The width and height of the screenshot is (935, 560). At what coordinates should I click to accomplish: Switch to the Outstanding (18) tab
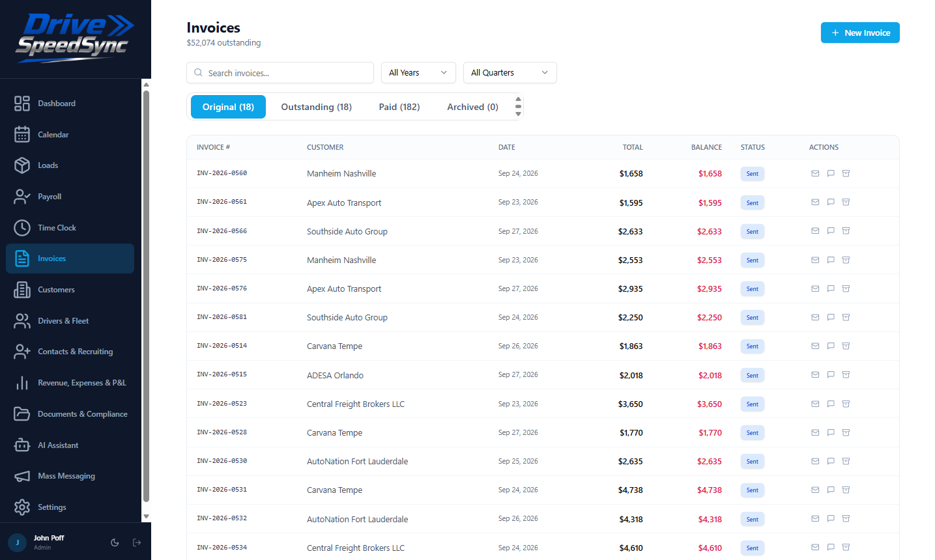click(317, 107)
